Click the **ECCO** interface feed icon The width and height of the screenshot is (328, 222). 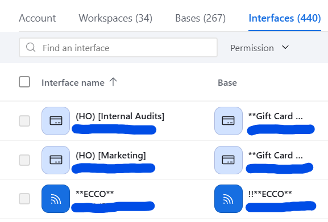click(56, 199)
